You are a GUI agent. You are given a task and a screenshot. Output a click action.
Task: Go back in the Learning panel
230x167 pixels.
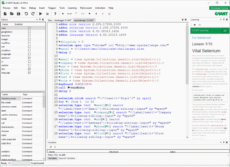point(194,25)
